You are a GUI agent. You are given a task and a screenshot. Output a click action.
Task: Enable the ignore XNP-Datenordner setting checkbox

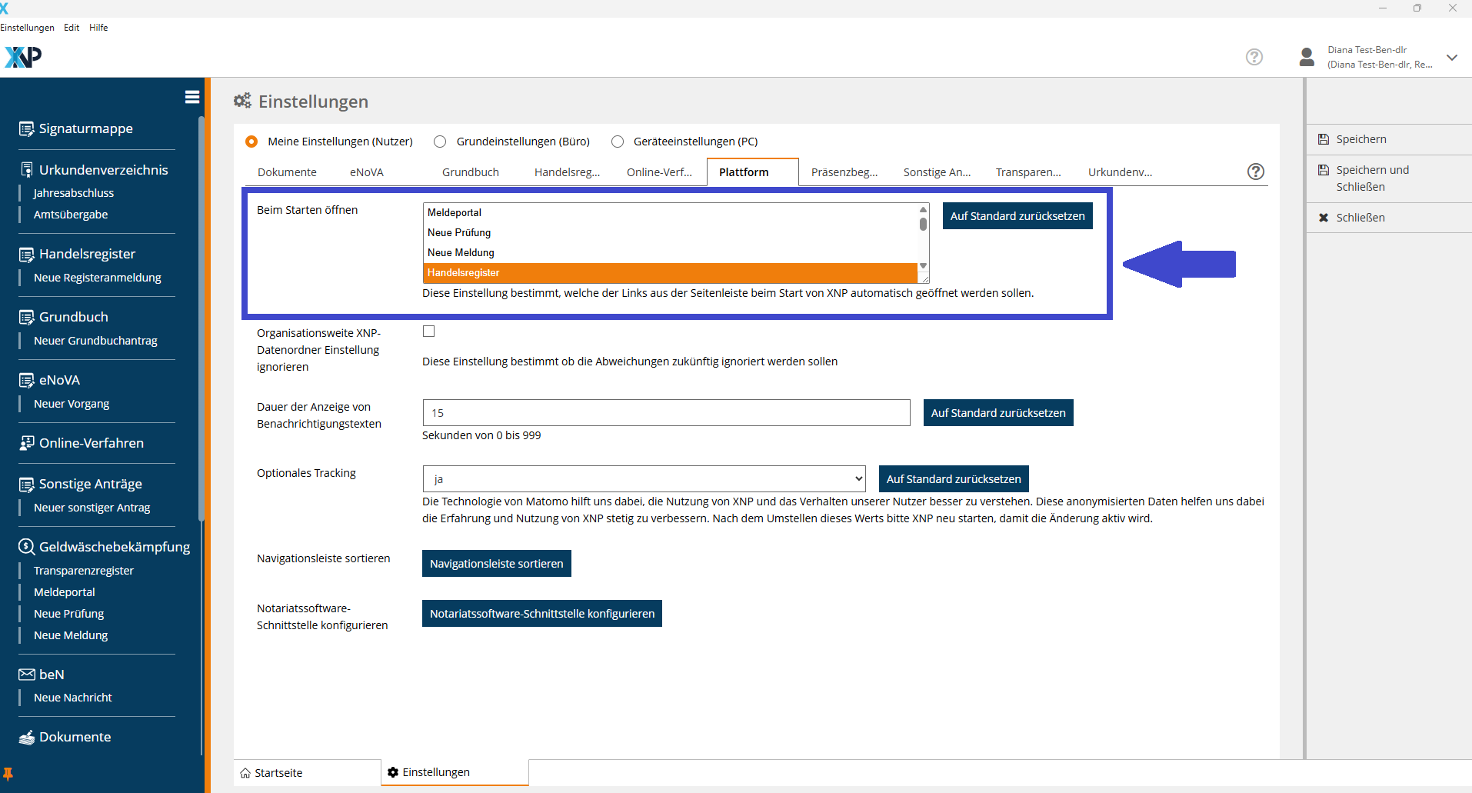click(429, 332)
